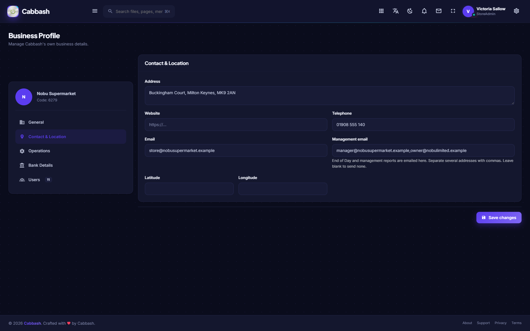This screenshot has width=530, height=331.
Task: Click the Nobu Supermarket avatar
Action: point(24,97)
